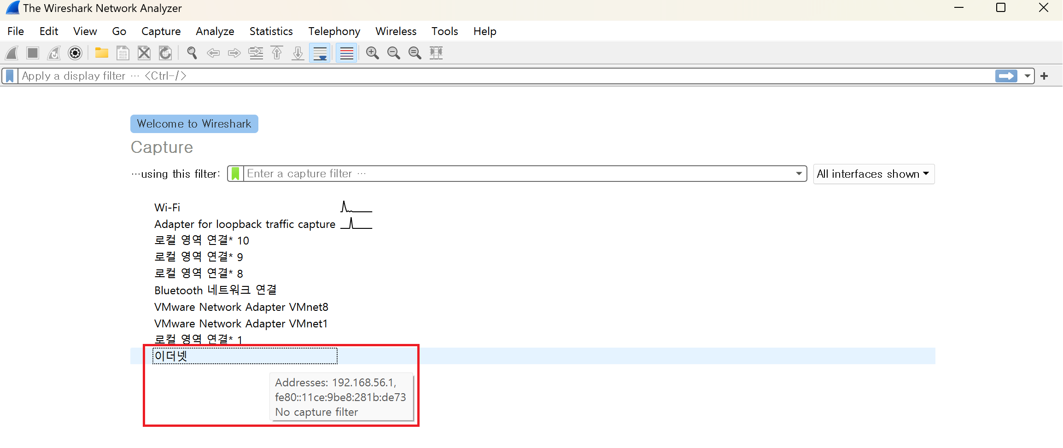Open the Statistics menu
1063x448 pixels.
click(x=271, y=31)
